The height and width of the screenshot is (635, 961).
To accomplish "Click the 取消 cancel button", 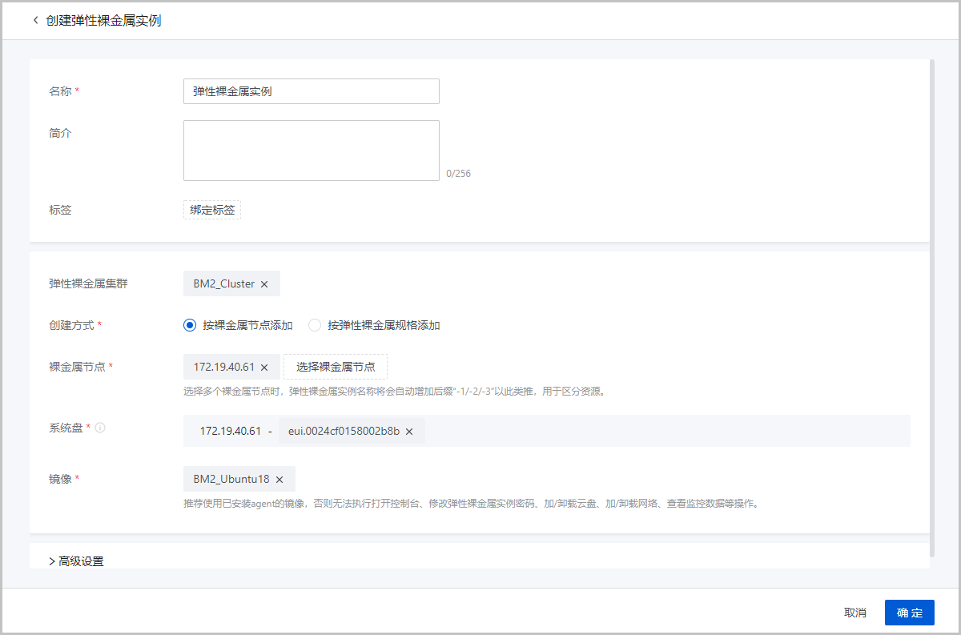I will click(856, 613).
